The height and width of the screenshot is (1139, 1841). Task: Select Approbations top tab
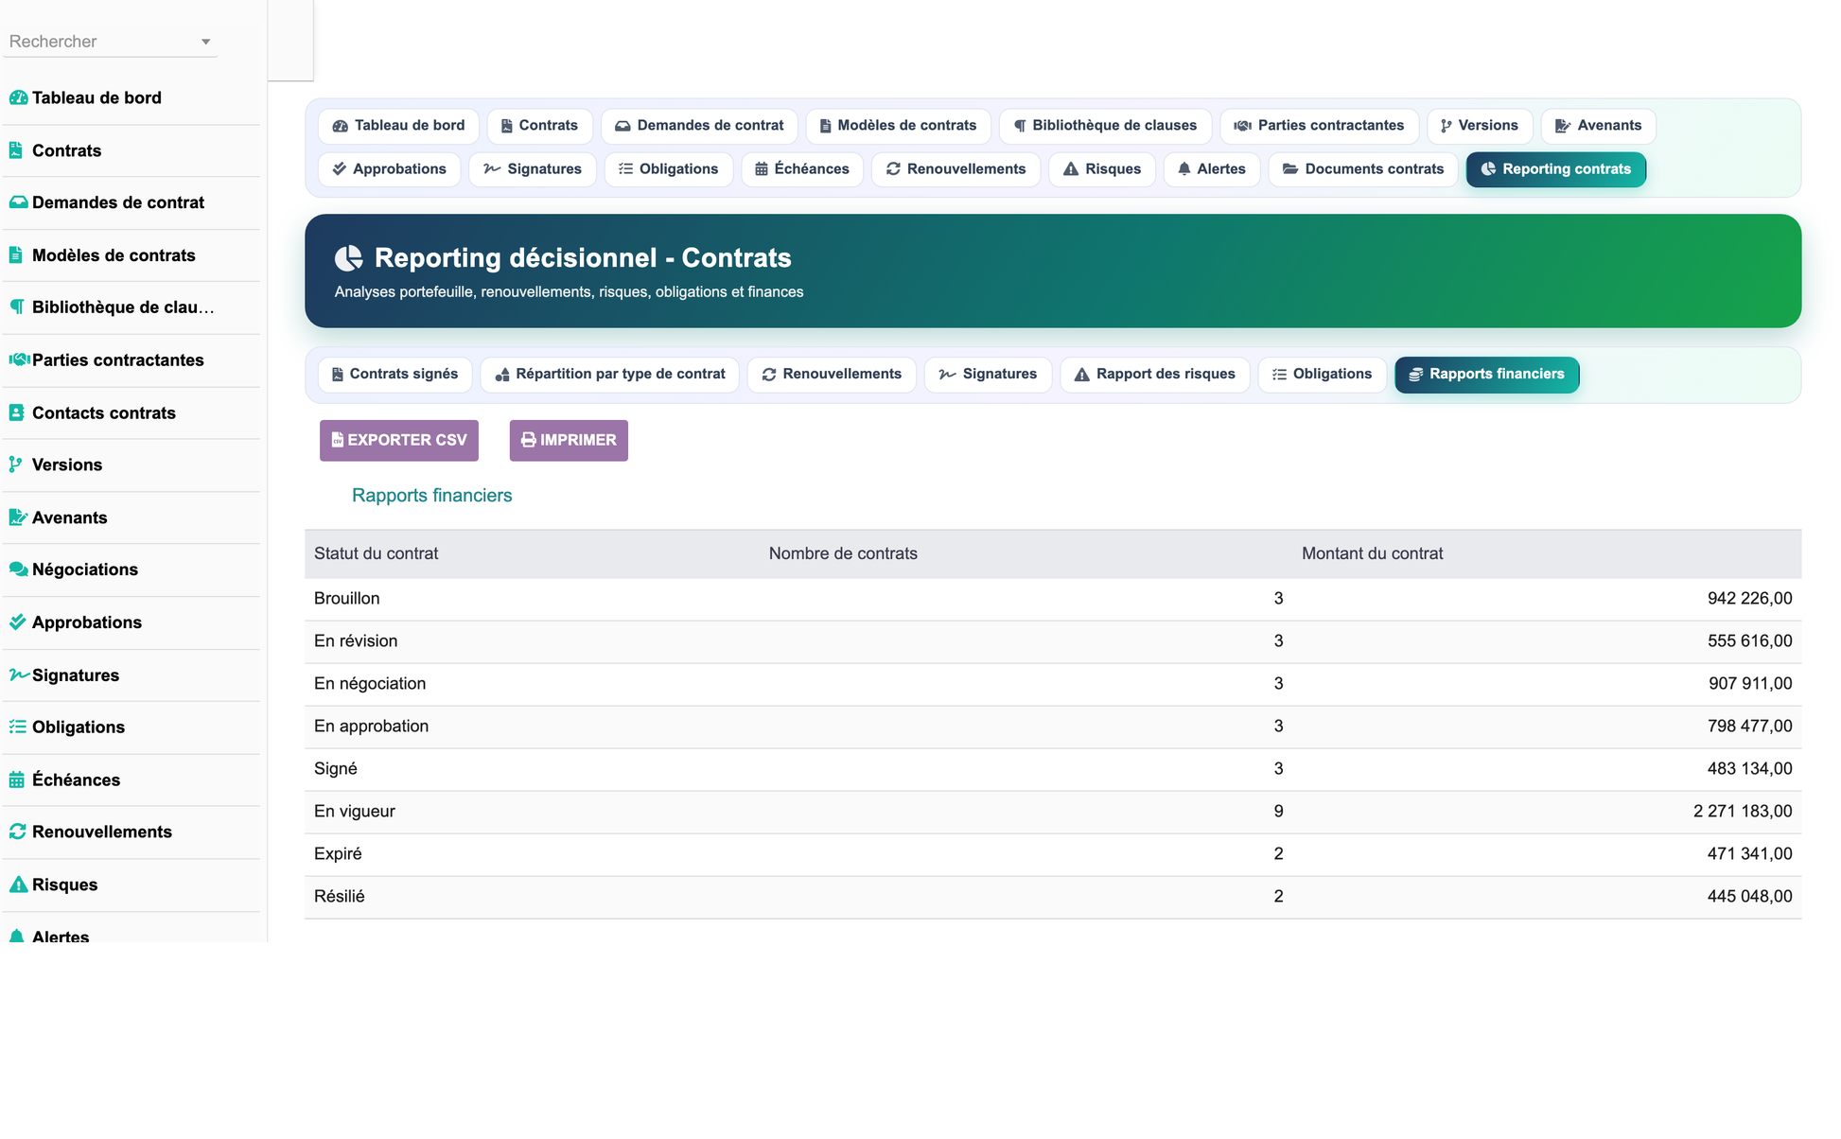point(389,169)
